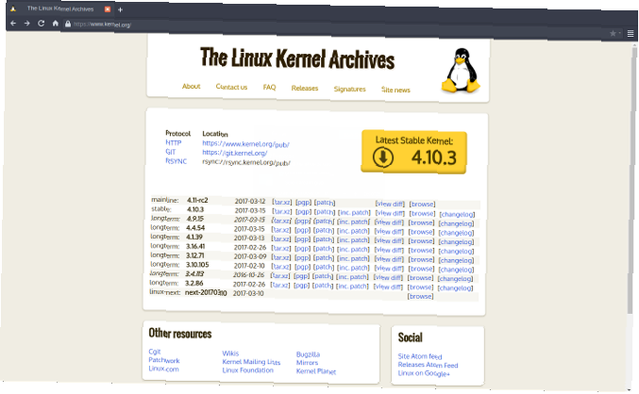
Task: Close The Linux Kernel Archives tab
Action: click(107, 9)
